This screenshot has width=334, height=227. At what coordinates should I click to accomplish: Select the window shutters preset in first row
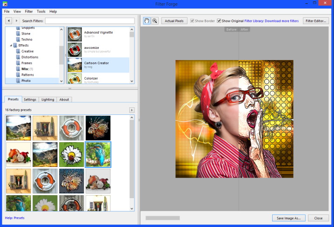click(x=45, y=128)
